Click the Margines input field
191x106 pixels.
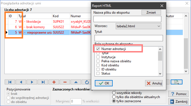(76, 101)
